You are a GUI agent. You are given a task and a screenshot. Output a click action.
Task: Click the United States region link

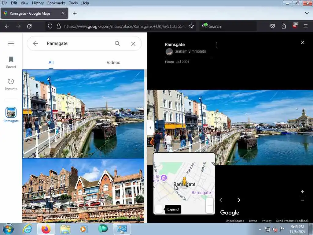pyautogui.click(x=235, y=221)
